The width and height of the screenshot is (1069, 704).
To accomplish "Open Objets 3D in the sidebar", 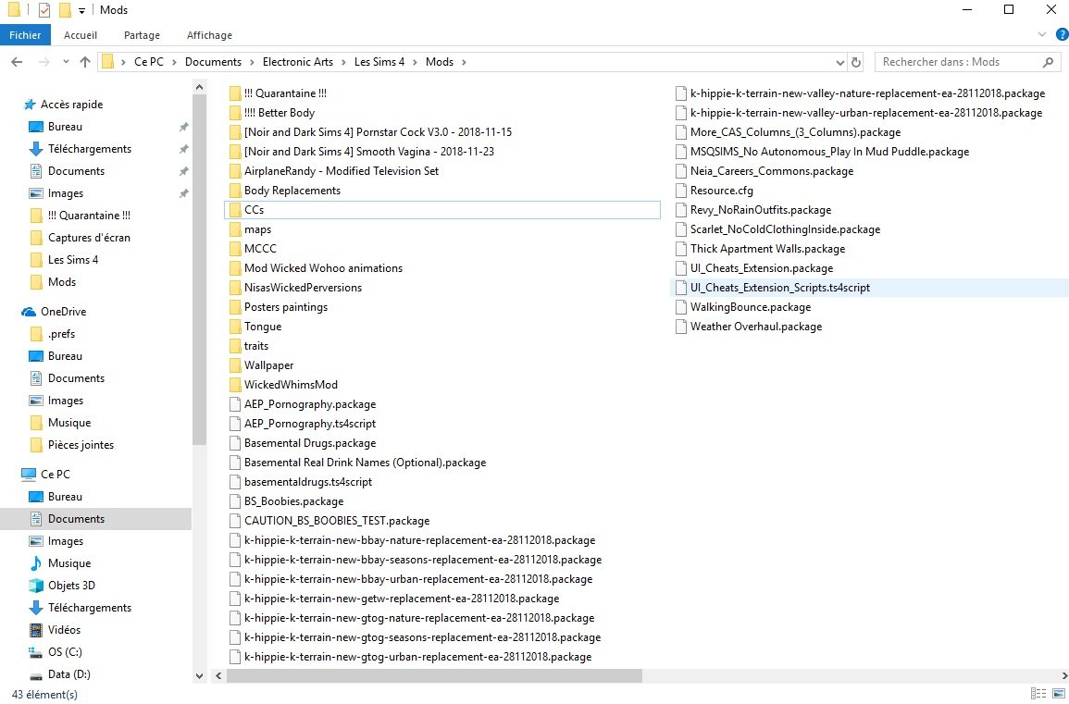I will (x=71, y=586).
